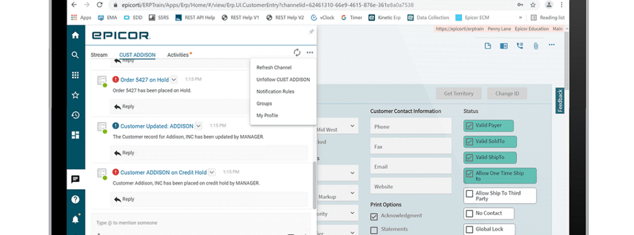The image size is (634, 235).
Task: Click browser back arrow
Action: [73, 5]
